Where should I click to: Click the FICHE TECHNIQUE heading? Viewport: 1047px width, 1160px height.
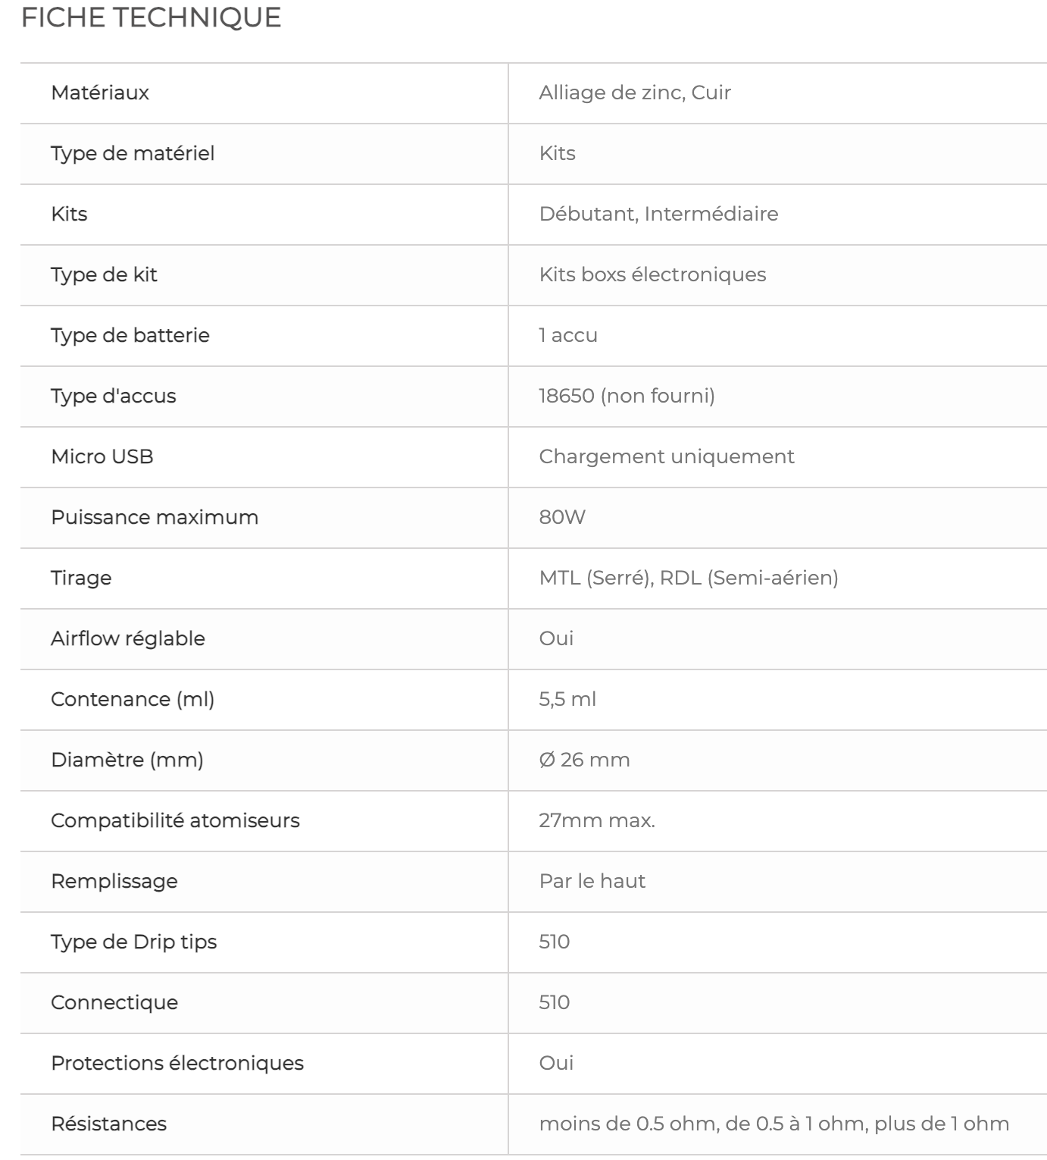tap(151, 17)
